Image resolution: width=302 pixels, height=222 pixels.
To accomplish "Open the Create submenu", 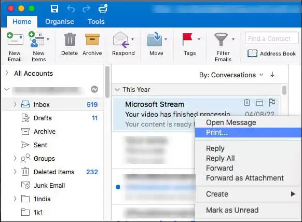I will (x=248, y=194).
